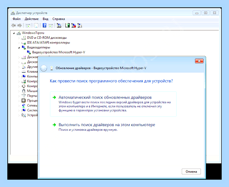Click the Update driver software toolbar icon
The height and width of the screenshot is (187, 229).
(x=67, y=25)
